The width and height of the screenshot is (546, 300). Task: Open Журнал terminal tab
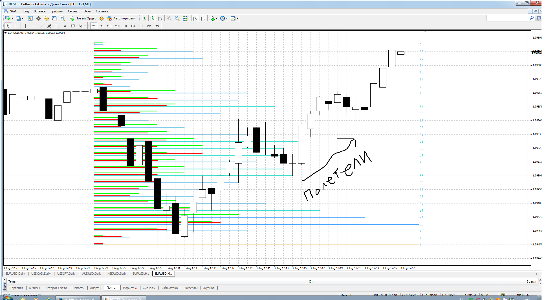pos(209,288)
